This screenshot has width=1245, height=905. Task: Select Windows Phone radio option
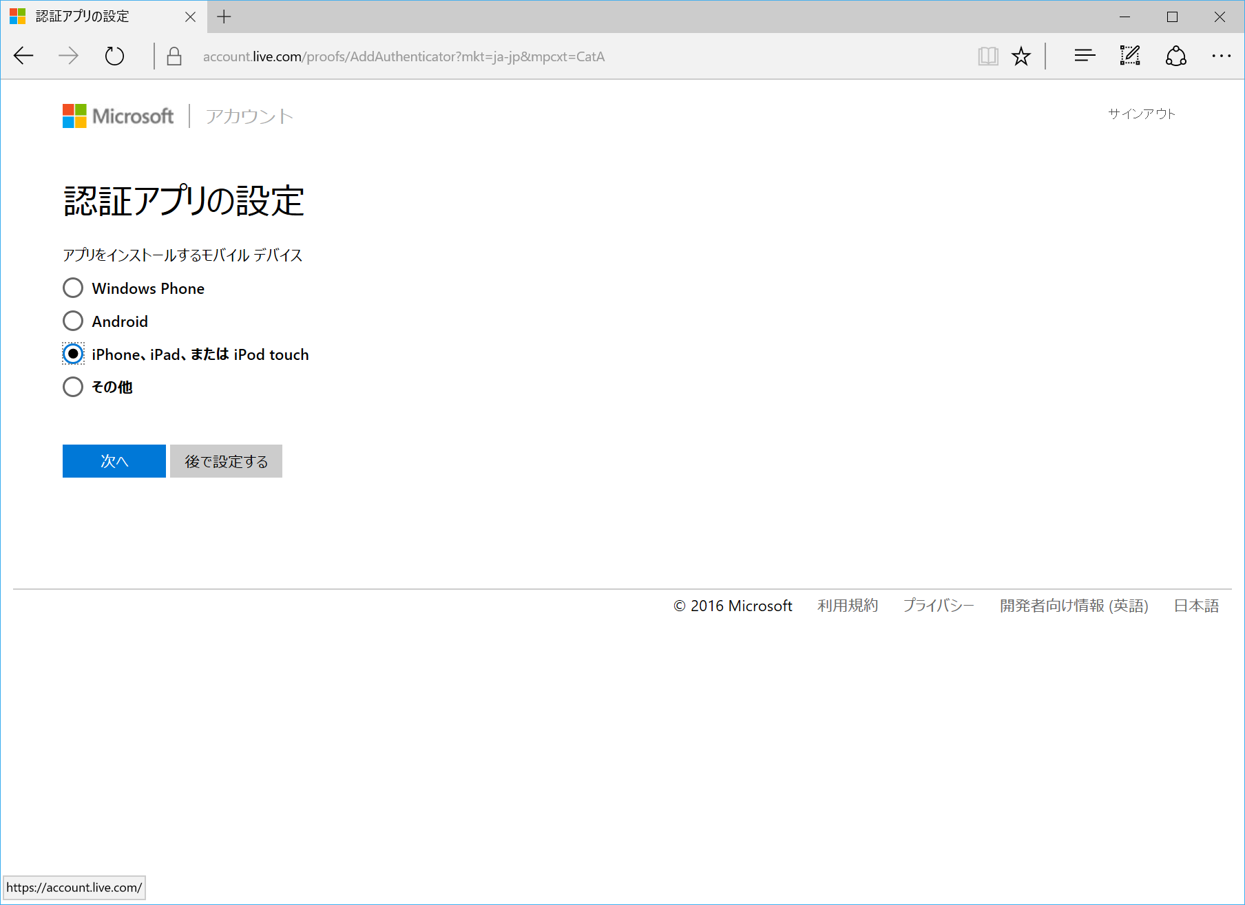pos(73,288)
